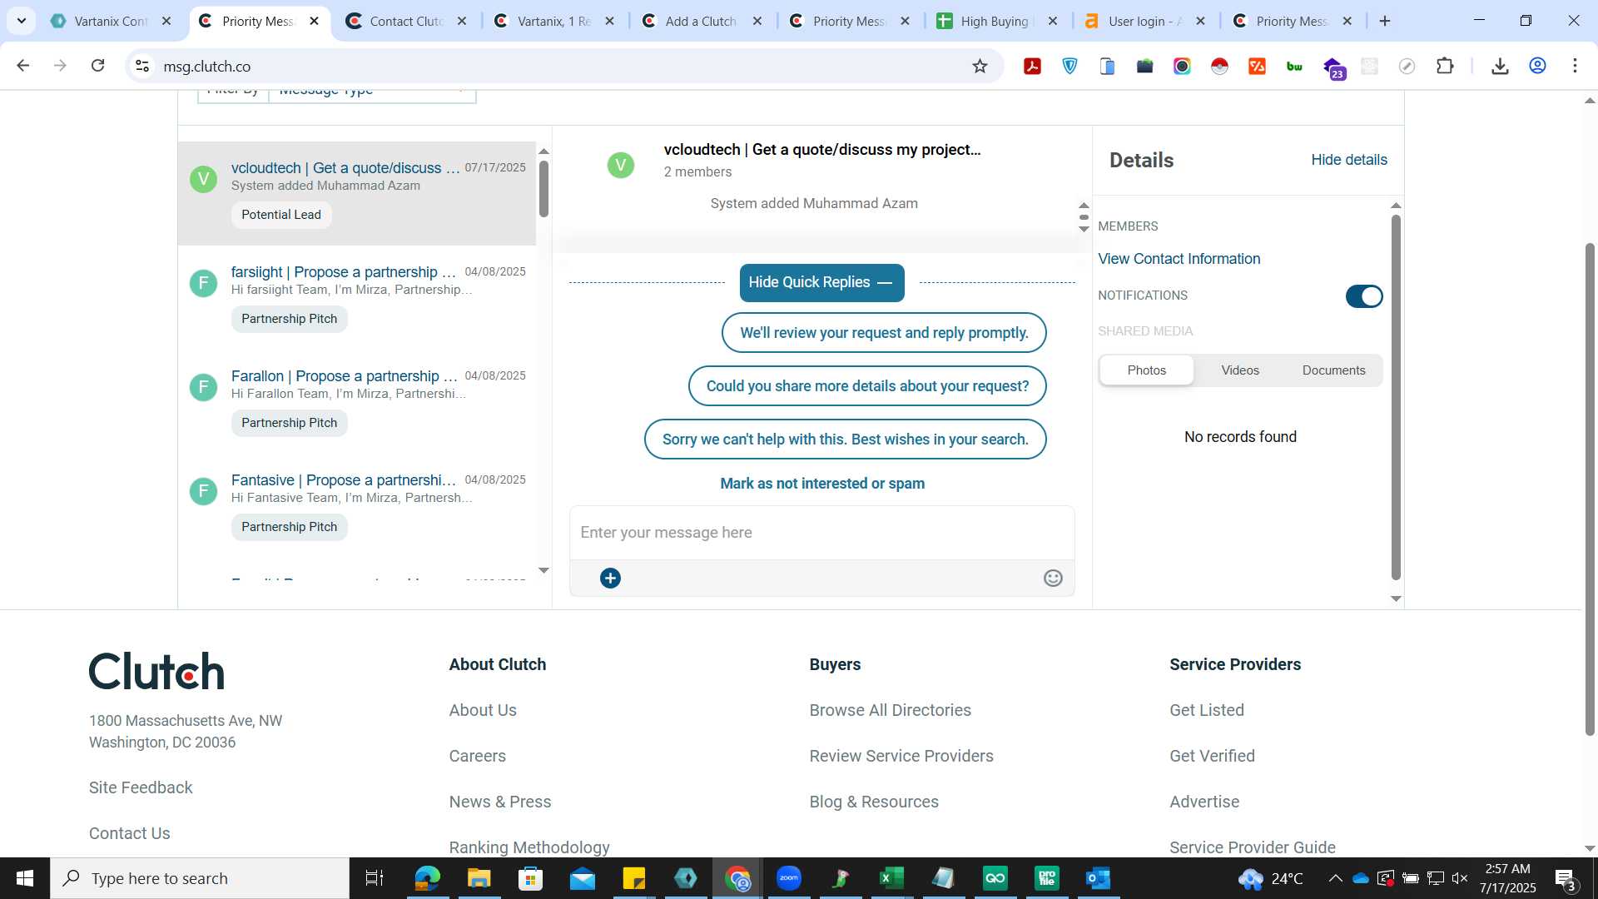Viewport: 1598px width, 899px height.
Task: Switch to the Contact Clutch browser tab
Action: click(x=406, y=22)
